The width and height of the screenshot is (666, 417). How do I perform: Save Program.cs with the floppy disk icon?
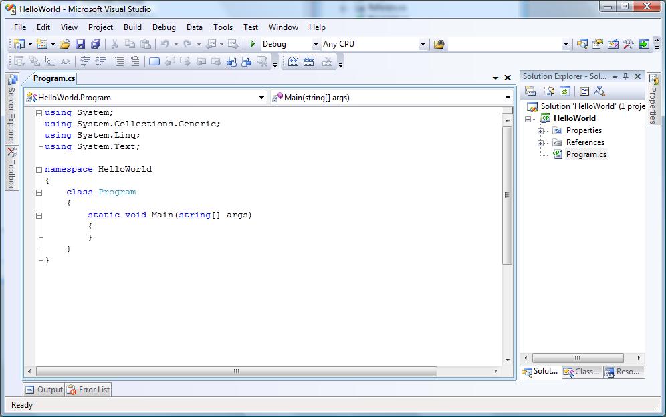pyautogui.click(x=80, y=44)
